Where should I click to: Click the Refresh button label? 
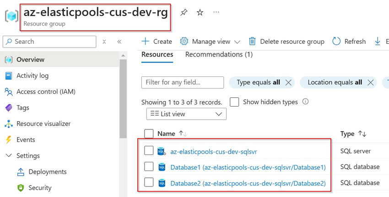(x=355, y=42)
